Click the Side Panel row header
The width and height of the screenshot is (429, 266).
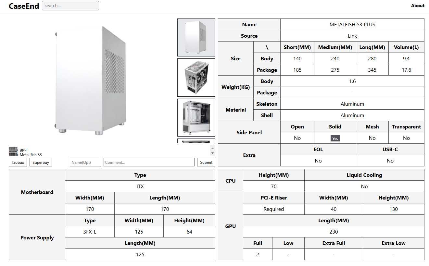point(249,132)
